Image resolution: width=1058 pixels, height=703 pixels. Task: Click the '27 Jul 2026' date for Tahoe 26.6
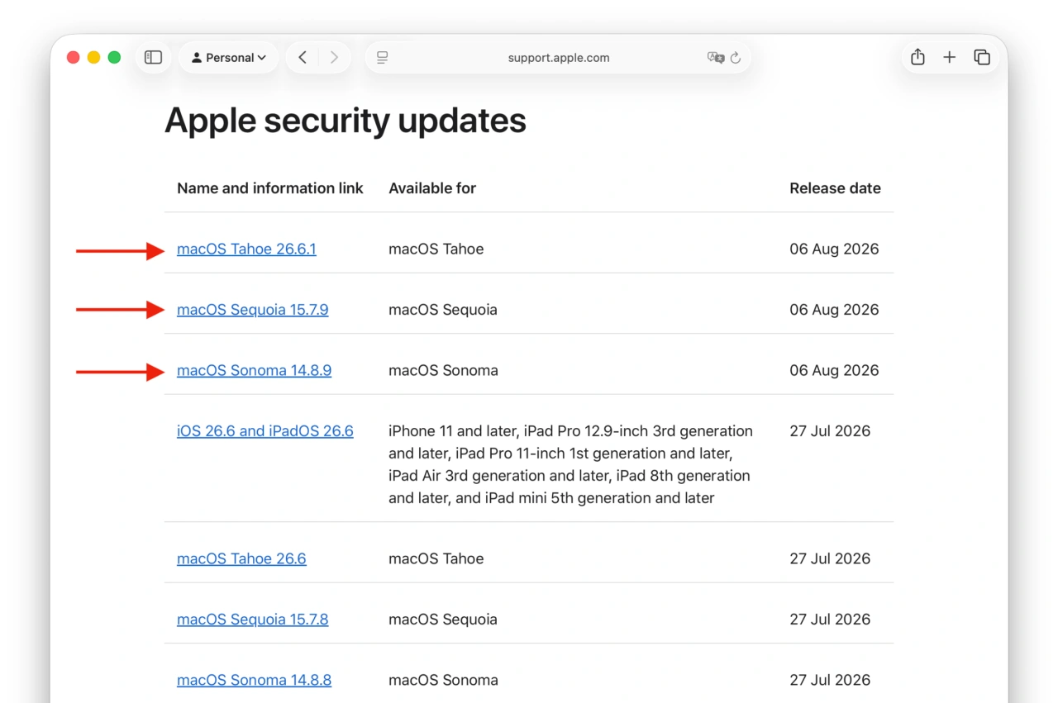click(x=830, y=558)
